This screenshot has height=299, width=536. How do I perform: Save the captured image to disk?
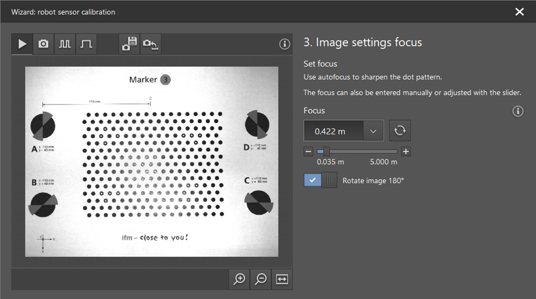pyautogui.click(x=129, y=44)
